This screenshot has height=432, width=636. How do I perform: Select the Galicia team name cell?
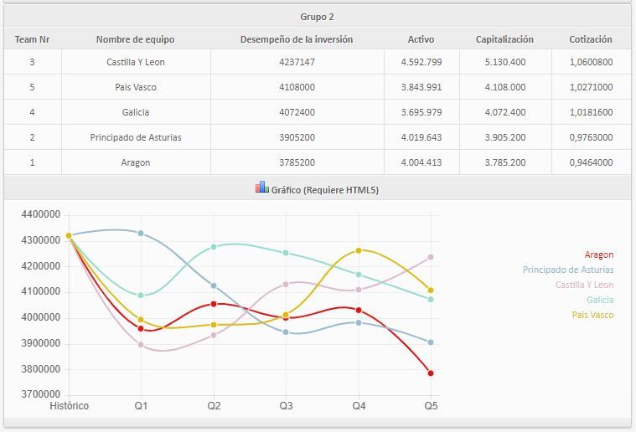pos(136,112)
